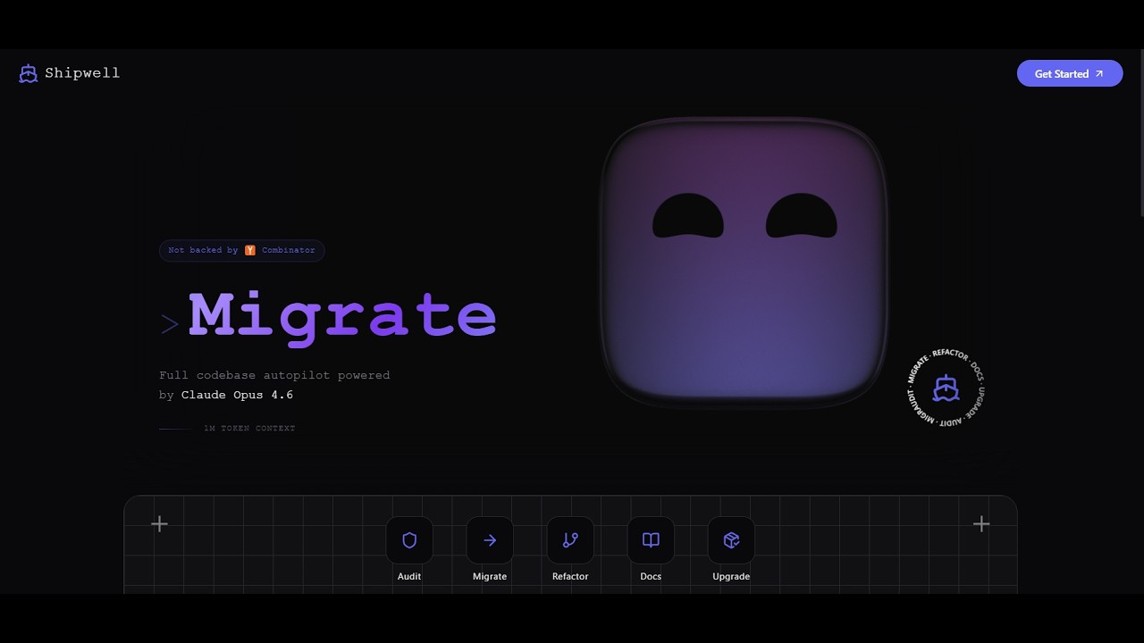The image size is (1144, 643).
Task: Click the Upgrade label under package icon
Action: (731, 577)
